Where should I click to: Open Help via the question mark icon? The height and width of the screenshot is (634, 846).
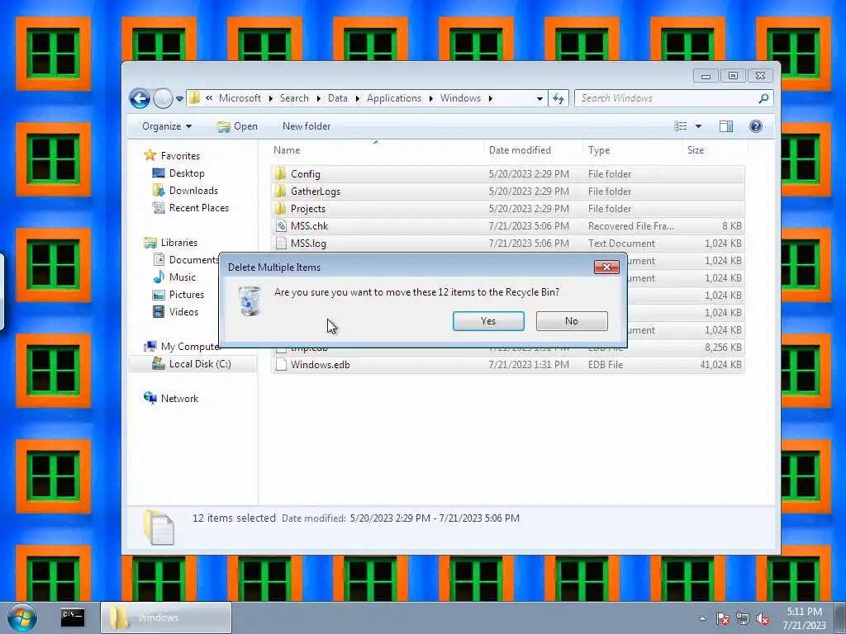[x=756, y=126]
